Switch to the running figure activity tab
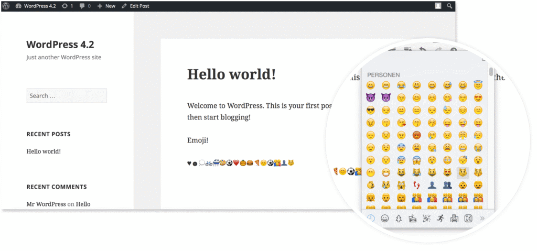Viewport: 537px width, 251px height. [x=441, y=218]
